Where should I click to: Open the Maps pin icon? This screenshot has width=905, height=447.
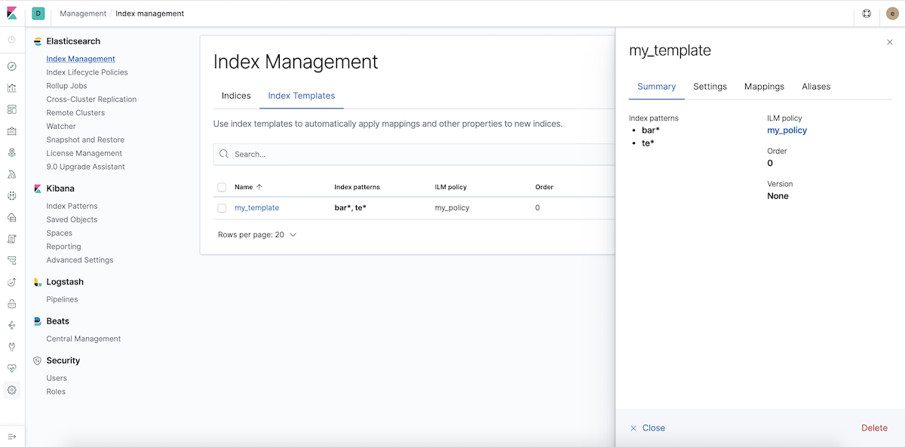pyautogui.click(x=12, y=152)
